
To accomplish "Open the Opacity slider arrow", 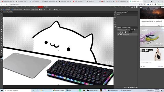I will (x=134, y=30).
